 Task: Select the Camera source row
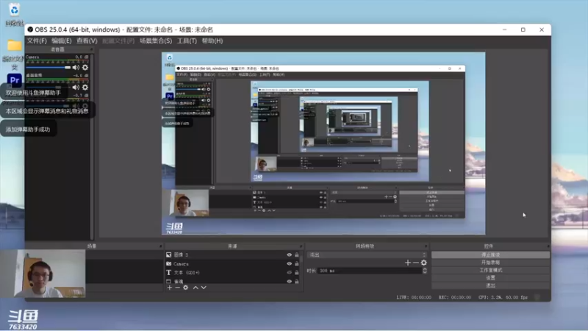(232, 264)
